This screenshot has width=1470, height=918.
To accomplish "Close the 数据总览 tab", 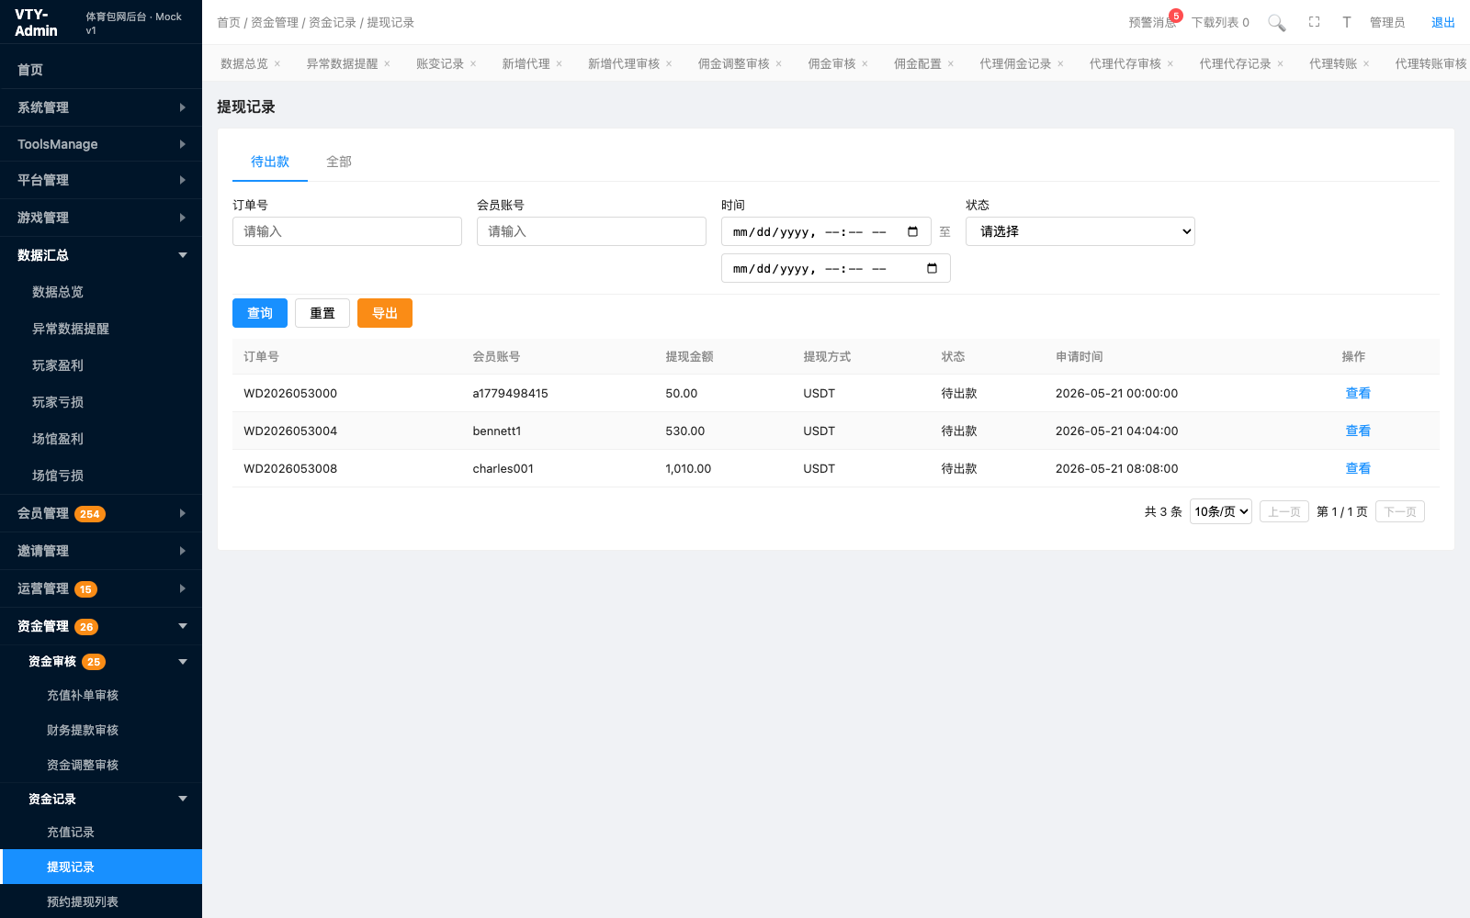I will coord(277,63).
